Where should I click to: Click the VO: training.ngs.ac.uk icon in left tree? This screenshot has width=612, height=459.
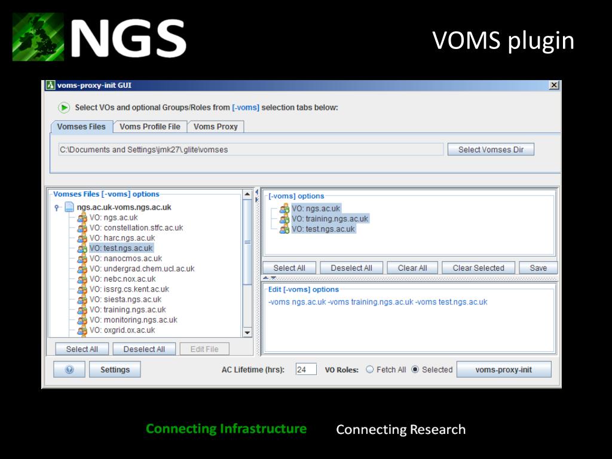(82, 310)
